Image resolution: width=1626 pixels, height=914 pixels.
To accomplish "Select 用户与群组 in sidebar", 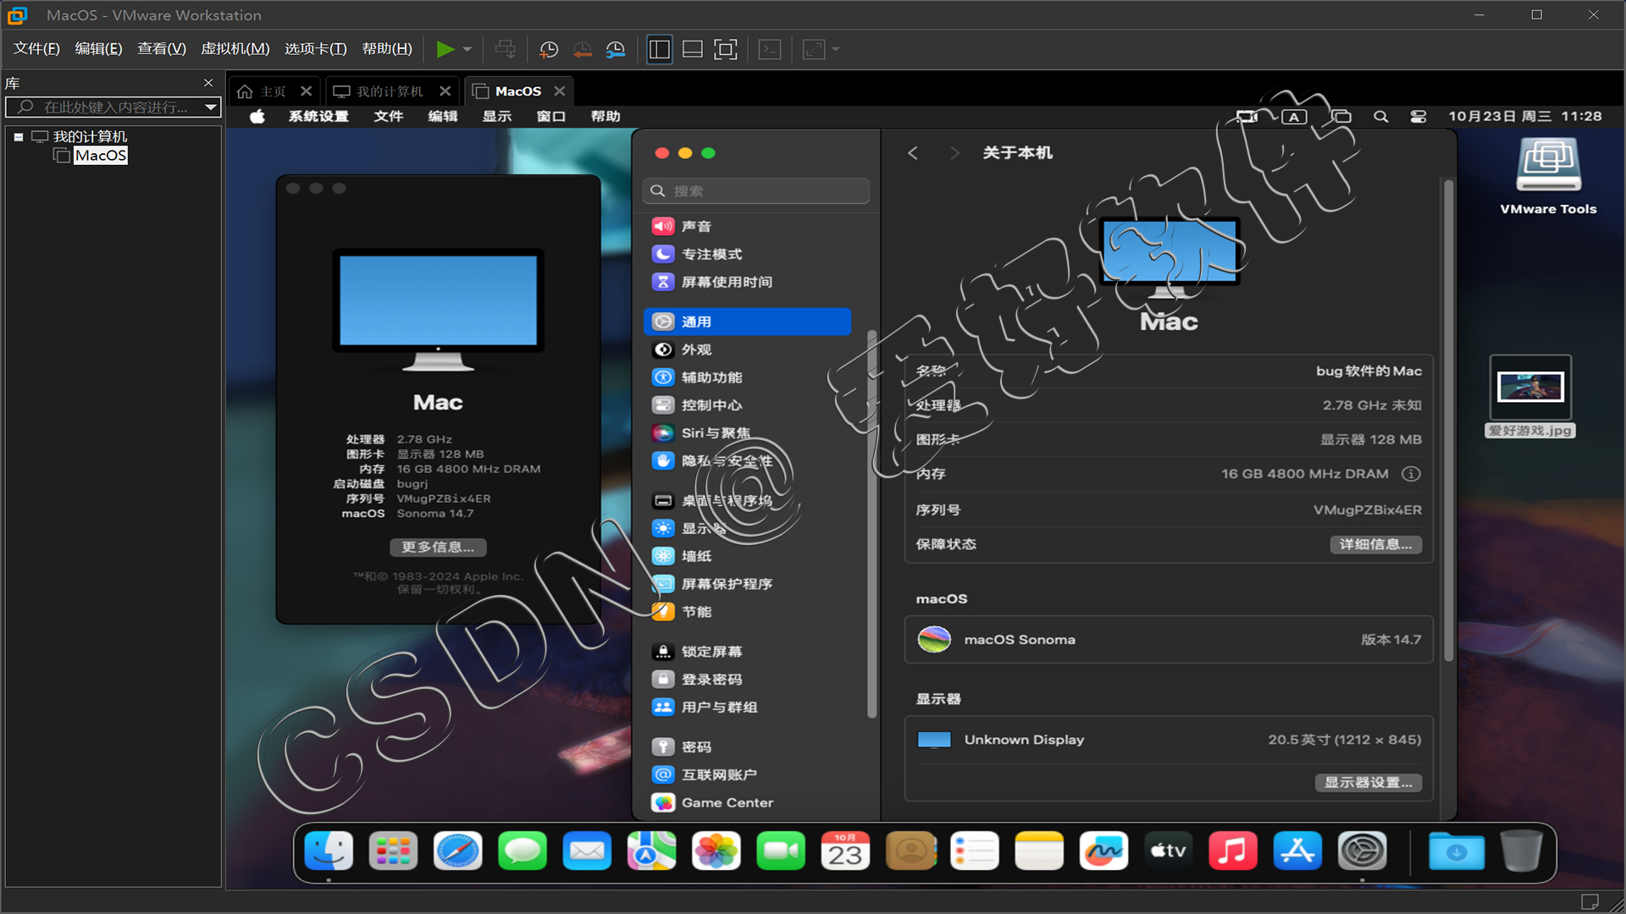I will click(x=747, y=708).
